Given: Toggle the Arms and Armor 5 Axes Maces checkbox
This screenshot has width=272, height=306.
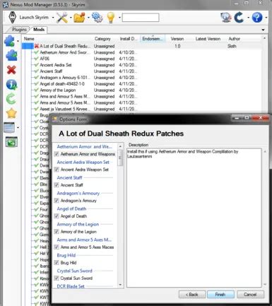Looking at the screenshot, I should pos(57,247).
